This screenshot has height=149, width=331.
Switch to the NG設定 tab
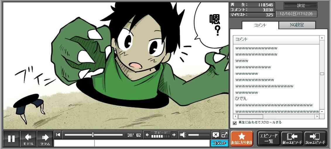tap(297, 25)
